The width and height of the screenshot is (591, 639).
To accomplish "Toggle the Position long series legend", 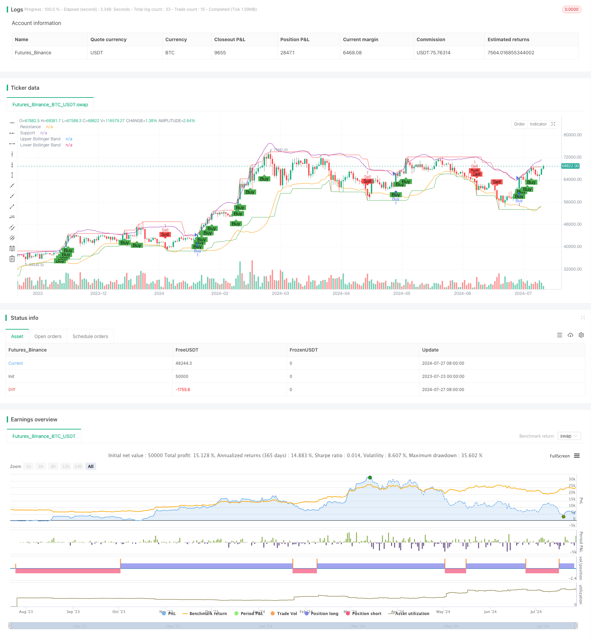I will tap(321, 613).
